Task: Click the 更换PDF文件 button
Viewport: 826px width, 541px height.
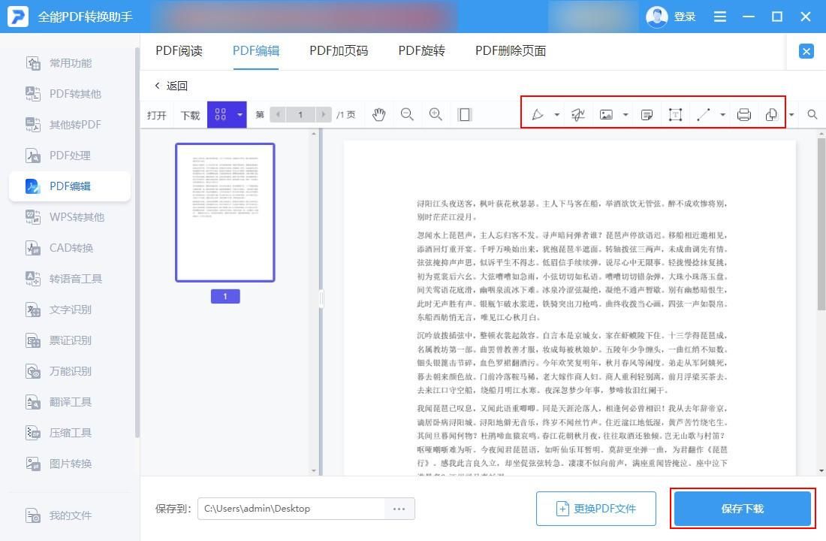Action: 595,509
